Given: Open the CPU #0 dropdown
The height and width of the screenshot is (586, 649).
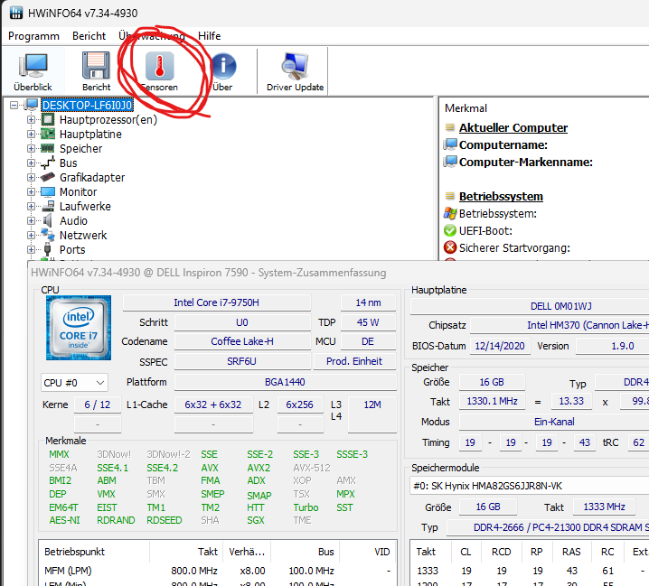Looking at the screenshot, I should 74,383.
